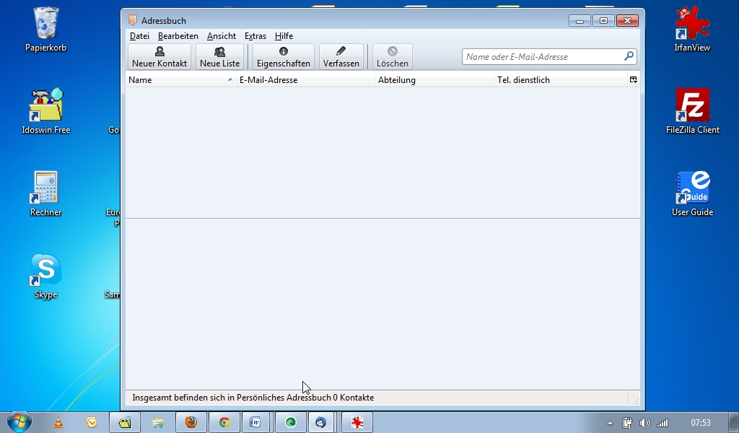
Task: Click the volume speaker tray icon
Action: click(644, 423)
